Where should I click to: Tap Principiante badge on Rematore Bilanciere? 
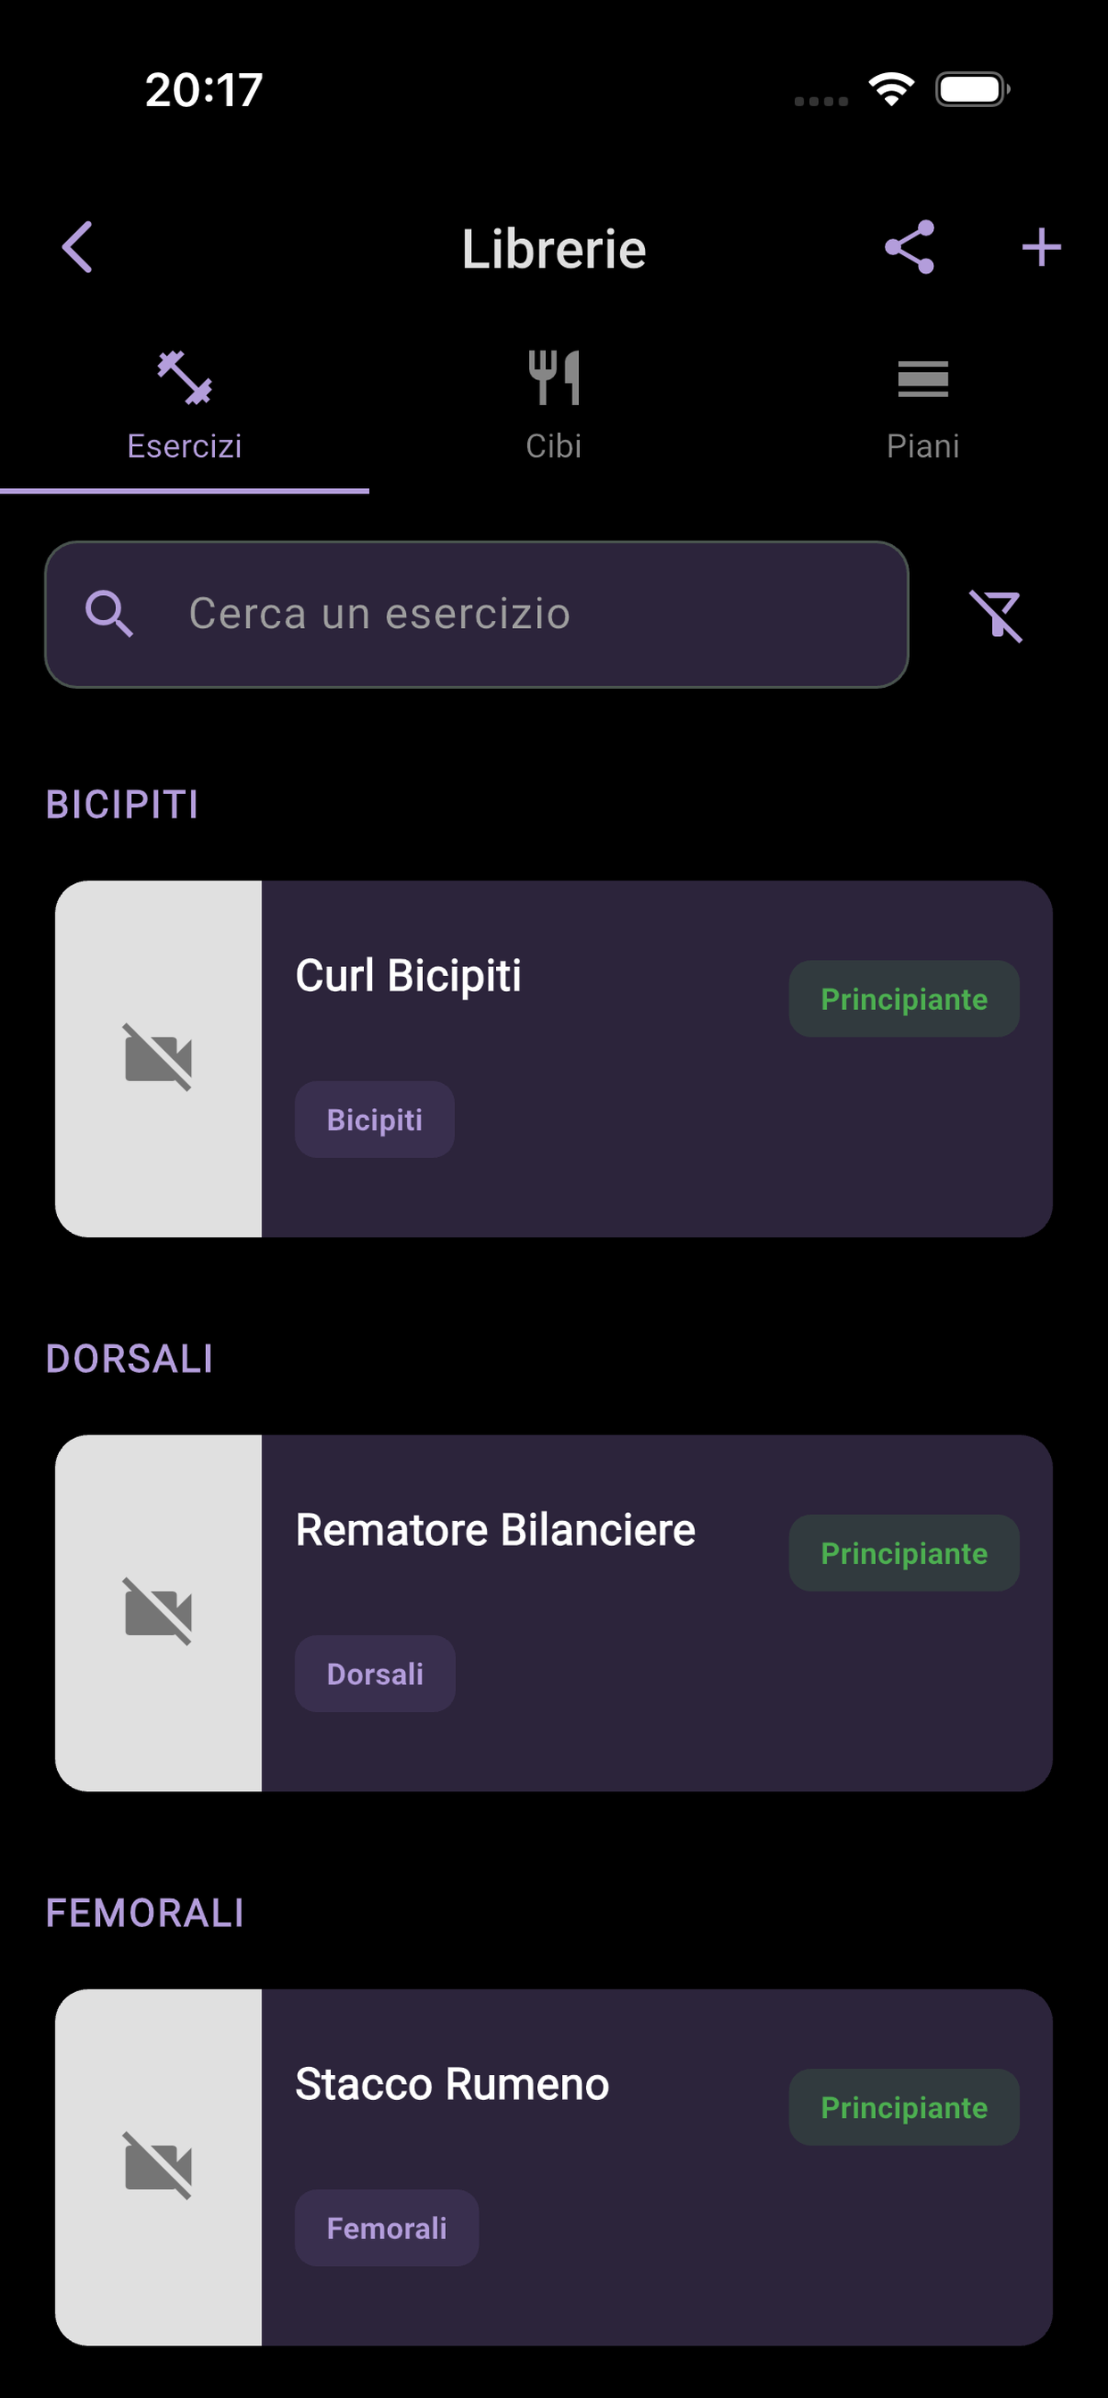click(x=903, y=1553)
